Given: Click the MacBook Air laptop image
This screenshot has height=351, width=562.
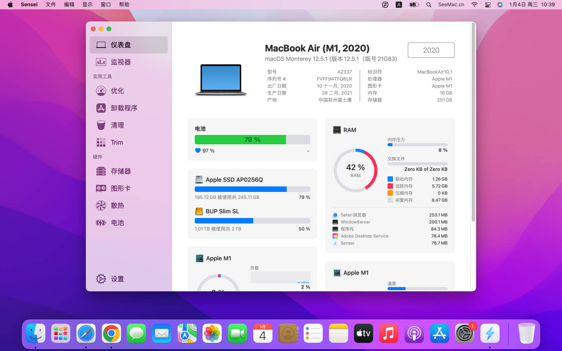Looking at the screenshot, I should pos(221,80).
